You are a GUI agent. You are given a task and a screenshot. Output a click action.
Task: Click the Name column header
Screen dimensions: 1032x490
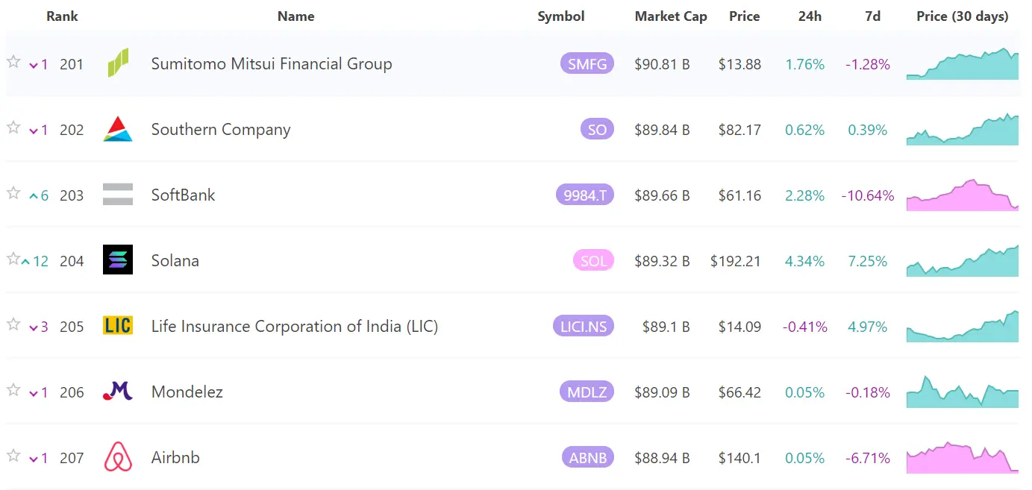(295, 16)
